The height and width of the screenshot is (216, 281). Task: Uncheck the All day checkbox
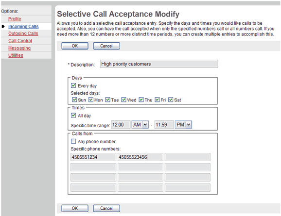coord(73,115)
